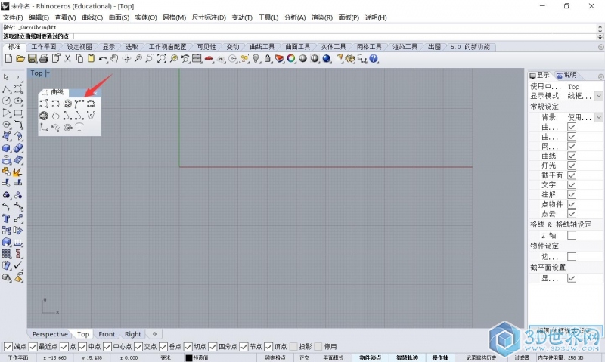Toggle the 中心点 osnap checkbox

pyautogui.click(x=107, y=347)
